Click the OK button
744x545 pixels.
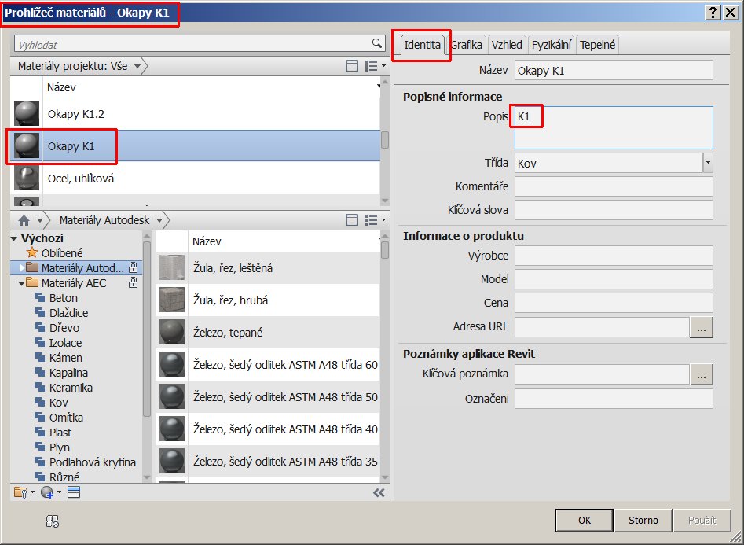pyautogui.click(x=585, y=521)
